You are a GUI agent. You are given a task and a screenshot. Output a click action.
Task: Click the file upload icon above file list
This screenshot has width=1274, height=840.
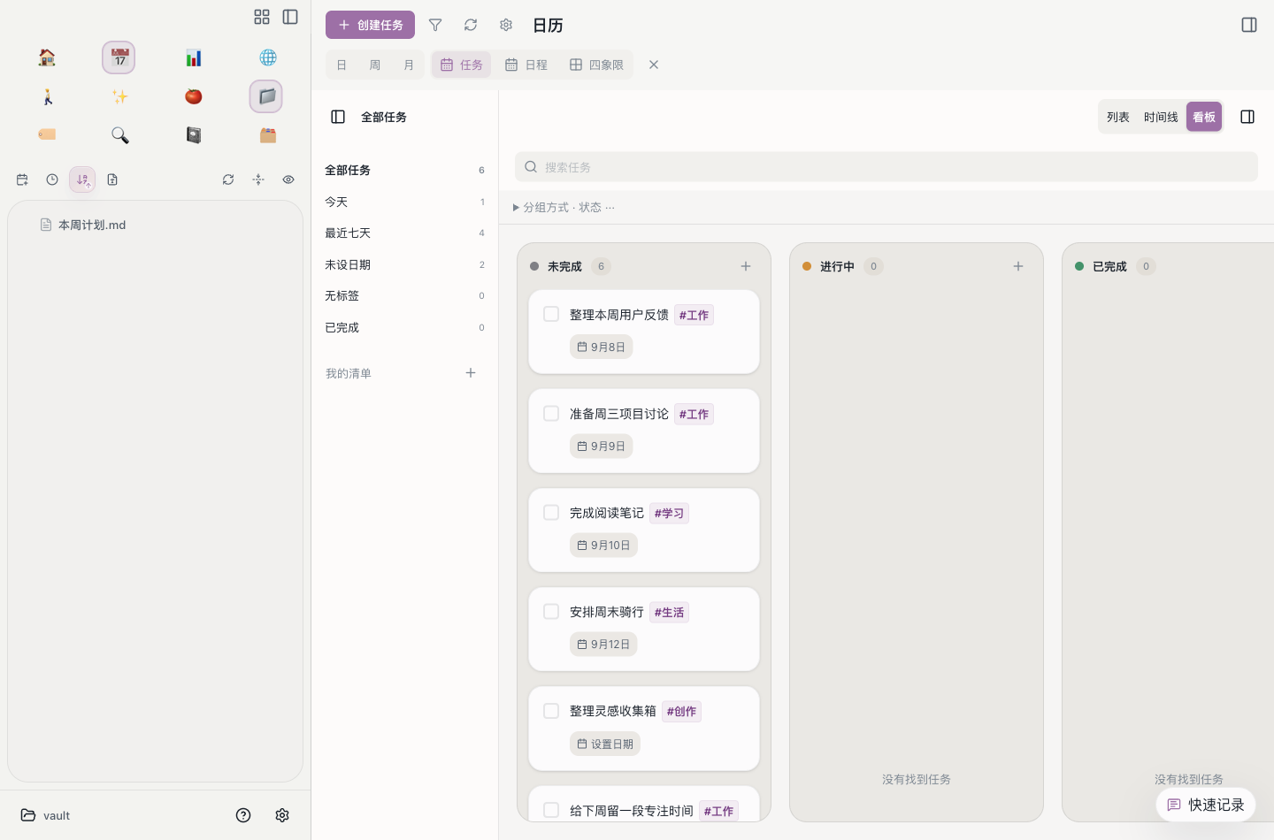click(112, 179)
